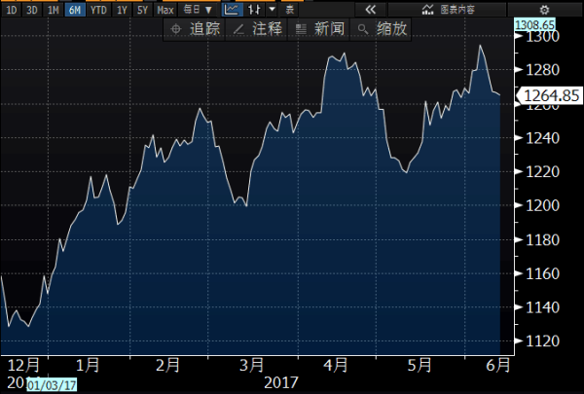Activate the 缩放 zoom magnifier tool
Screen dimensions: 584x394
(383, 29)
